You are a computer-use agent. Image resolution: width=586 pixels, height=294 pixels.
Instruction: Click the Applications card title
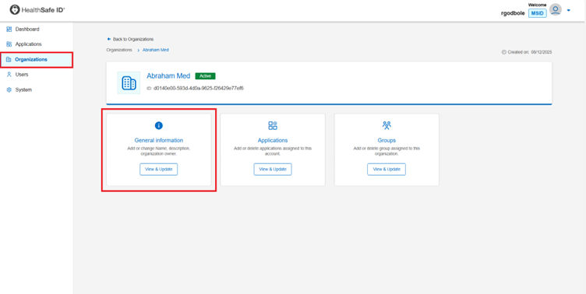[273, 140]
